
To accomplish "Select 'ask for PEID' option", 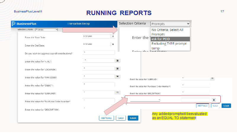I will click(x=170, y=39).
